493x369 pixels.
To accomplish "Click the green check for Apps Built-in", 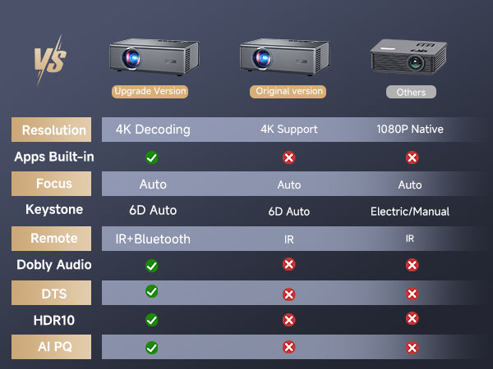I will [x=152, y=157].
